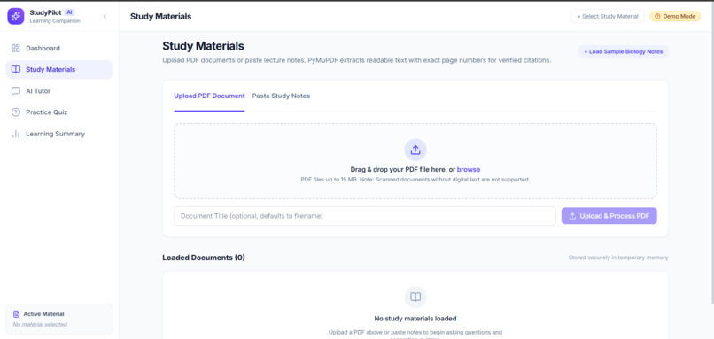This screenshot has height=339, width=714.
Task: Click the Demo Mode help icon
Action: [657, 17]
